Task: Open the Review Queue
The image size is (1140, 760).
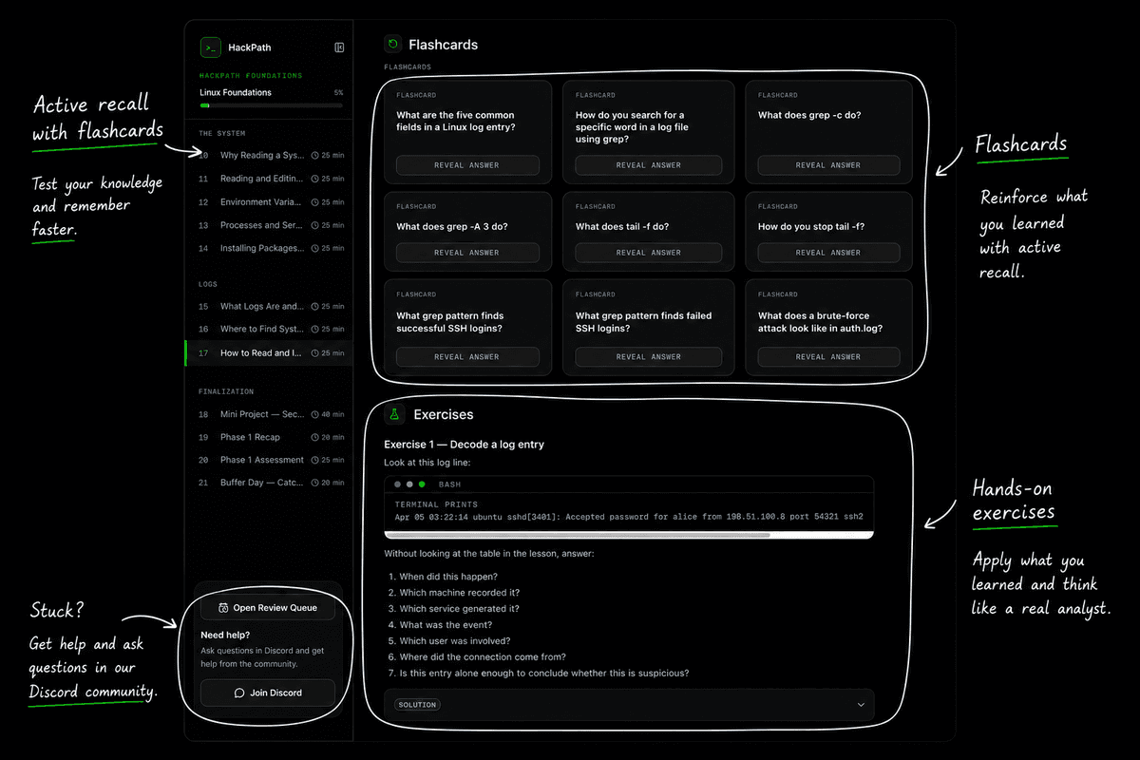Action: tap(268, 608)
